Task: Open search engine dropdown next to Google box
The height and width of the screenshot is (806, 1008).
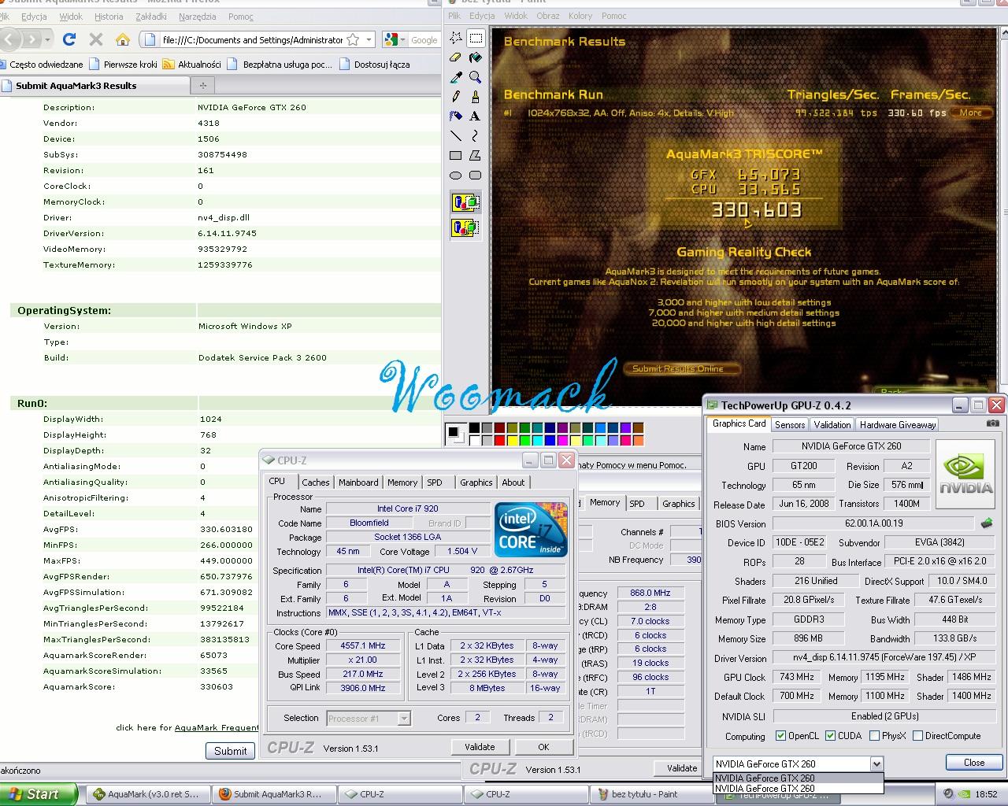Action: 402,39
